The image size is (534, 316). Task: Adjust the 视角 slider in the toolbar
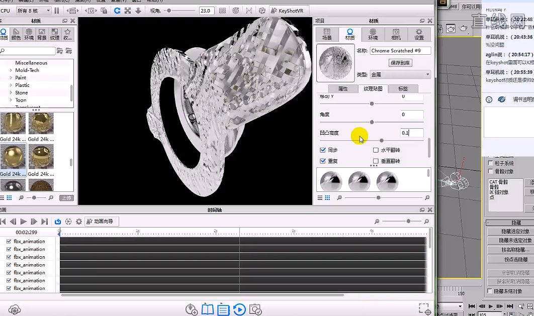[x=169, y=11]
